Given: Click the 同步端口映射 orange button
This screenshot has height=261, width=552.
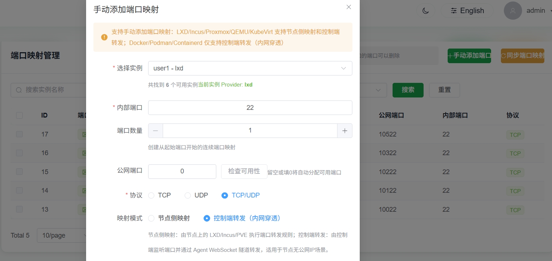Looking at the screenshot, I should [522, 55].
